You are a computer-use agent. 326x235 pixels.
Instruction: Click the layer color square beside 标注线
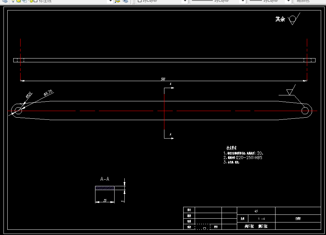pos(36,1)
